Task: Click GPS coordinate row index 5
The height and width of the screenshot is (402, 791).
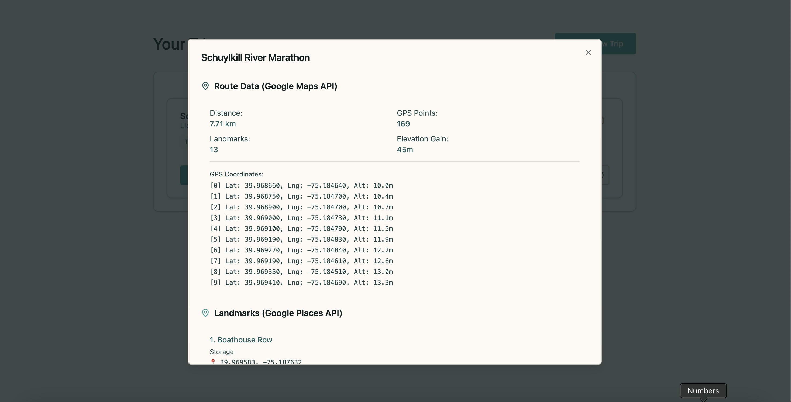Action: 301,239
